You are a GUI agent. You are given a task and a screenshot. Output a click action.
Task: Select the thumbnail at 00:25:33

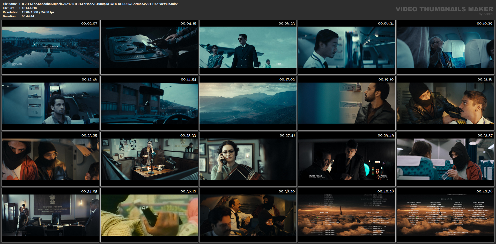tap(149, 159)
